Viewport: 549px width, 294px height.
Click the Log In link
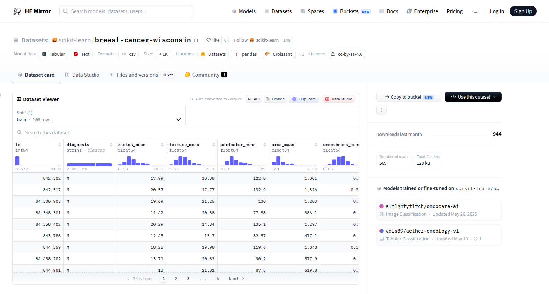coord(497,11)
